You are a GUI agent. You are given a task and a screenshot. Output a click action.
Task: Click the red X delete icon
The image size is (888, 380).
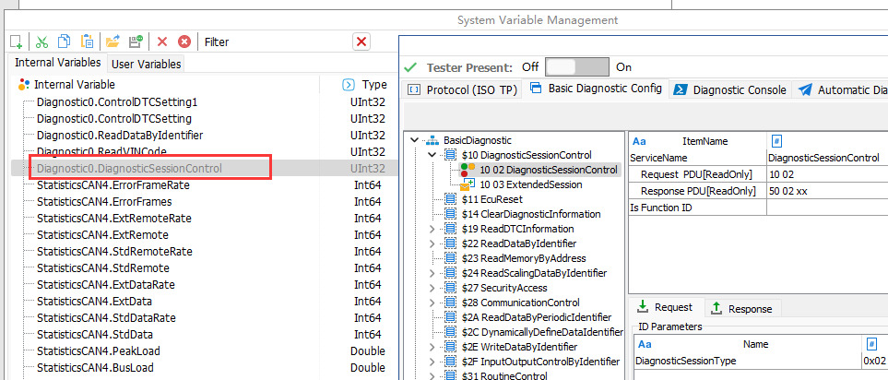(x=162, y=42)
